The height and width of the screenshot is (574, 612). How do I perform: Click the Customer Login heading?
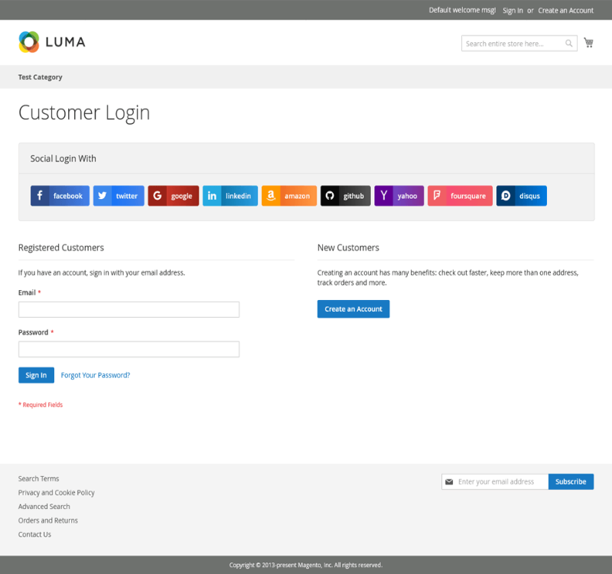coord(84,113)
